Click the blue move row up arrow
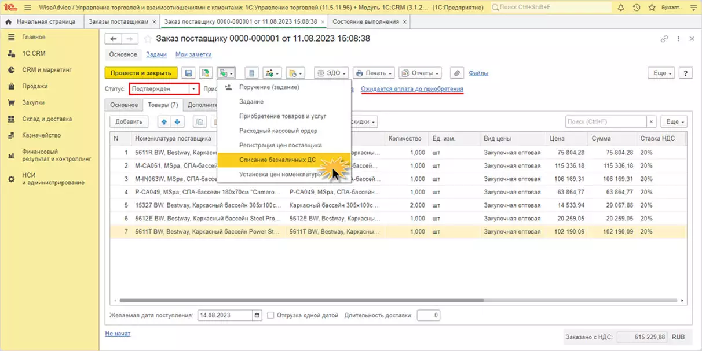Image resolution: width=702 pixels, height=351 pixels. tap(163, 122)
